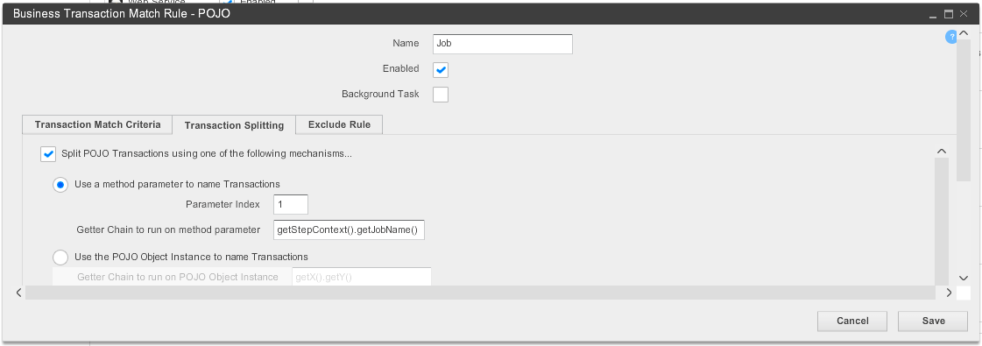The width and height of the screenshot is (982, 346).
Task: Minimize the Business Transaction Match Rule dialog
Action: tap(950, 14)
